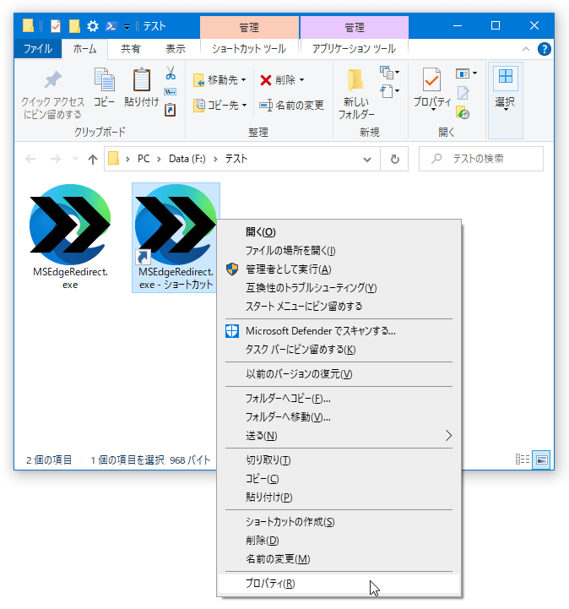This screenshot has height=609, width=569.
Task: Open the Open-with dropdown in Open group
Action: click(466, 73)
